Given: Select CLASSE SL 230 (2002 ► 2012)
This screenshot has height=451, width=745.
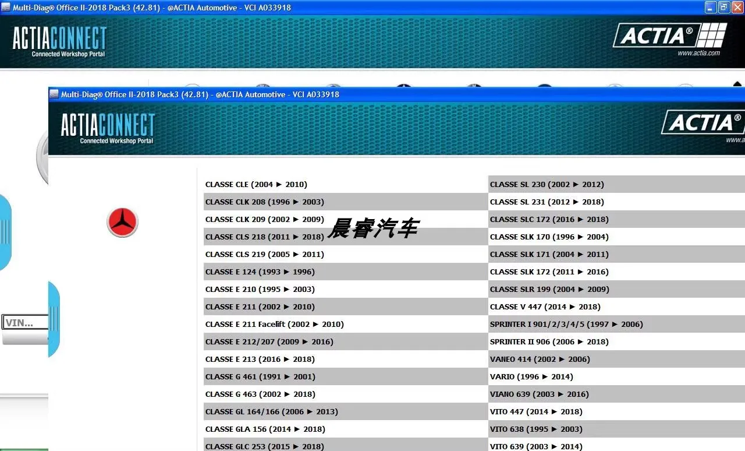Looking at the screenshot, I should [x=616, y=184].
